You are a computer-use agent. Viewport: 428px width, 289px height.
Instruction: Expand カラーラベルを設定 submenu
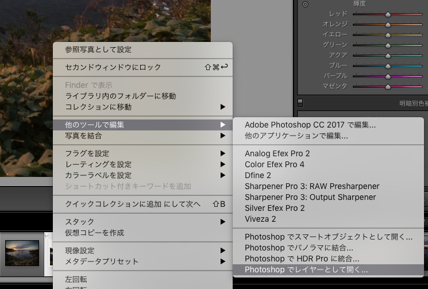142,175
